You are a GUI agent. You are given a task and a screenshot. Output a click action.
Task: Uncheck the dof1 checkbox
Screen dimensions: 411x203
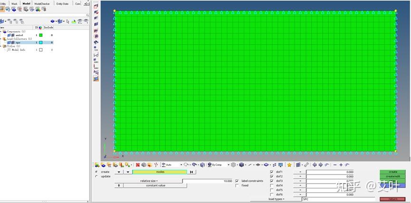272,172
